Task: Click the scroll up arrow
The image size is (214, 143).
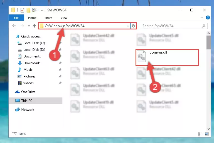Action: (x=208, y=33)
